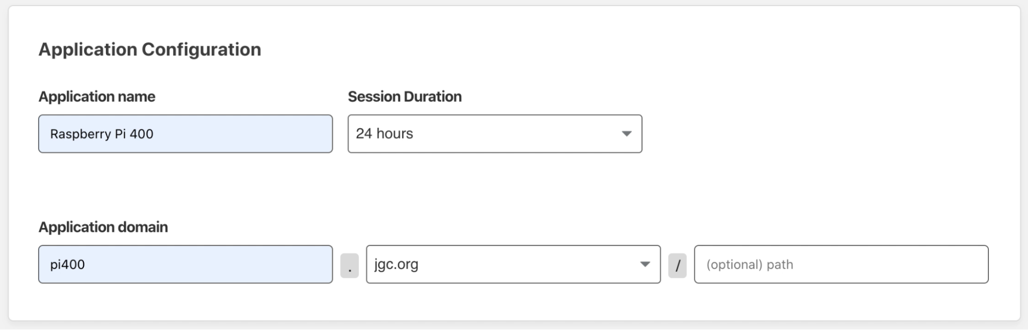1028x330 pixels.
Task: Click the jgc.org text in selector
Action: tap(396, 265)
